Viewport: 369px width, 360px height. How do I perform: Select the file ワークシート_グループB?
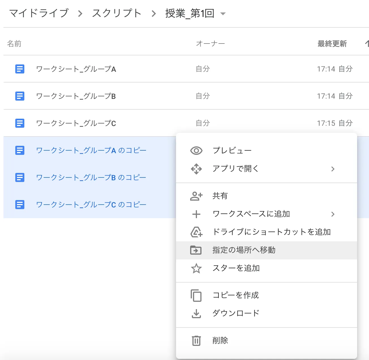coord(76,96)
